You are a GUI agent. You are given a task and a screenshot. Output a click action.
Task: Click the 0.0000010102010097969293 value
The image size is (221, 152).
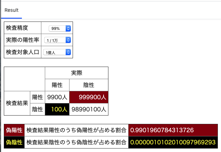click(173, 142)
